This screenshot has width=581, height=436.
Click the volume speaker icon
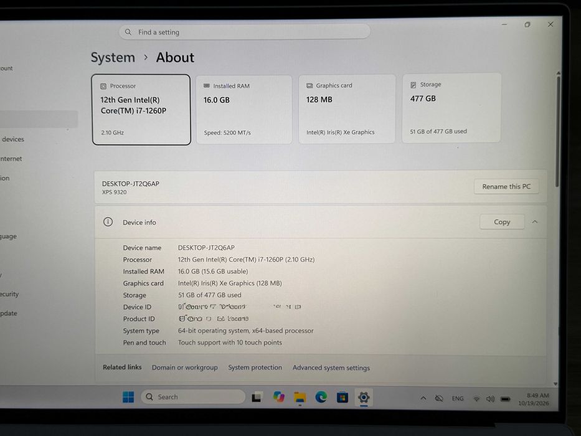(490, 399)
